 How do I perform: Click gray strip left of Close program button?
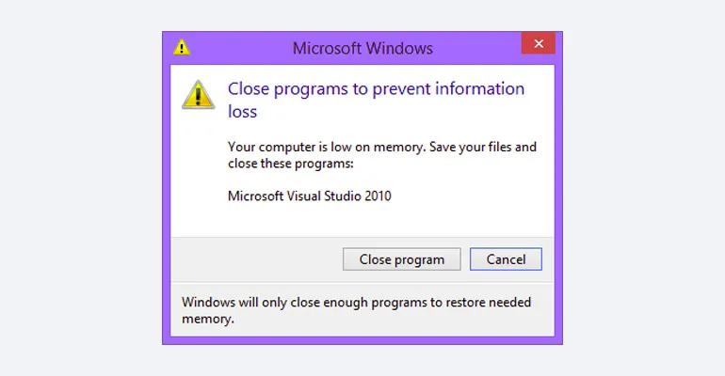[254, 258]
